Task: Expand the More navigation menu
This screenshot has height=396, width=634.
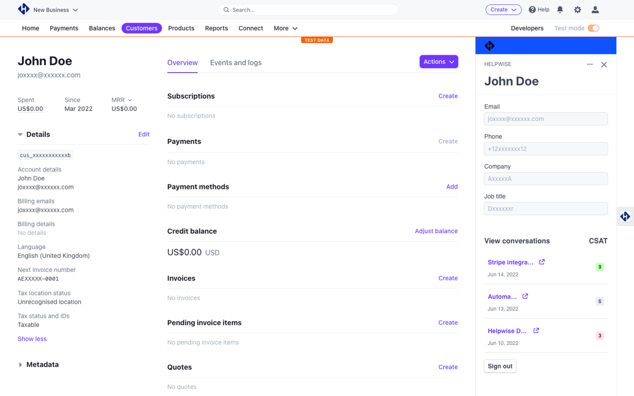Action: point(285,28)
